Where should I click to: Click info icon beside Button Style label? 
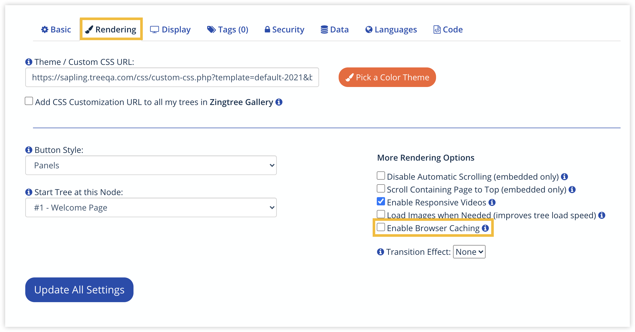[29, 150]
